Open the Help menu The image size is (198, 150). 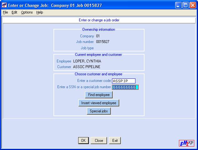point(40,13)
